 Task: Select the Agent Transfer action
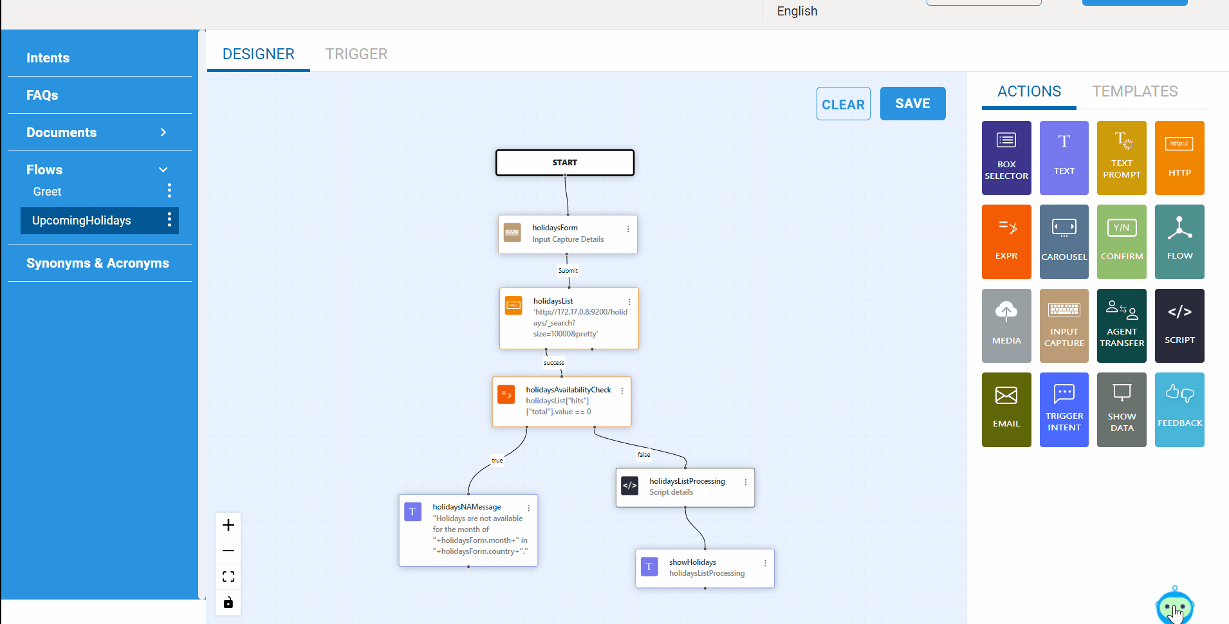1122,326
